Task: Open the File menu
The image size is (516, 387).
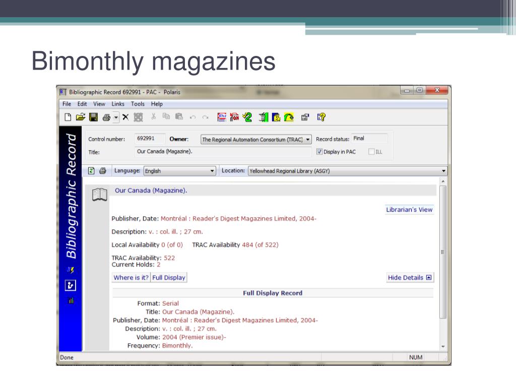Action: [x=67, y=104]
